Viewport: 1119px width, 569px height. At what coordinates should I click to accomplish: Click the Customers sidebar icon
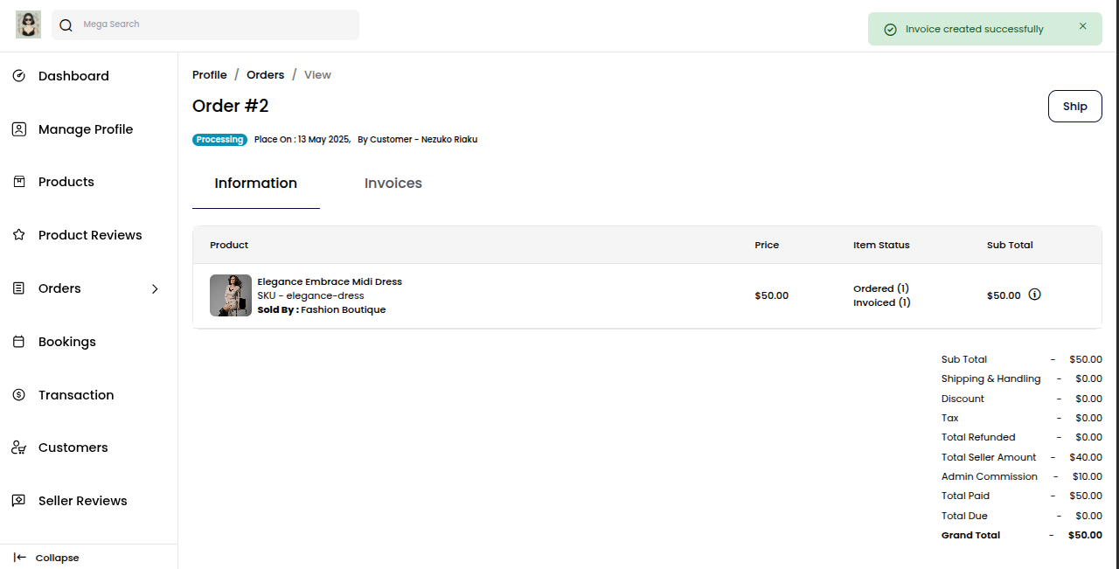[x=18, y=448]
